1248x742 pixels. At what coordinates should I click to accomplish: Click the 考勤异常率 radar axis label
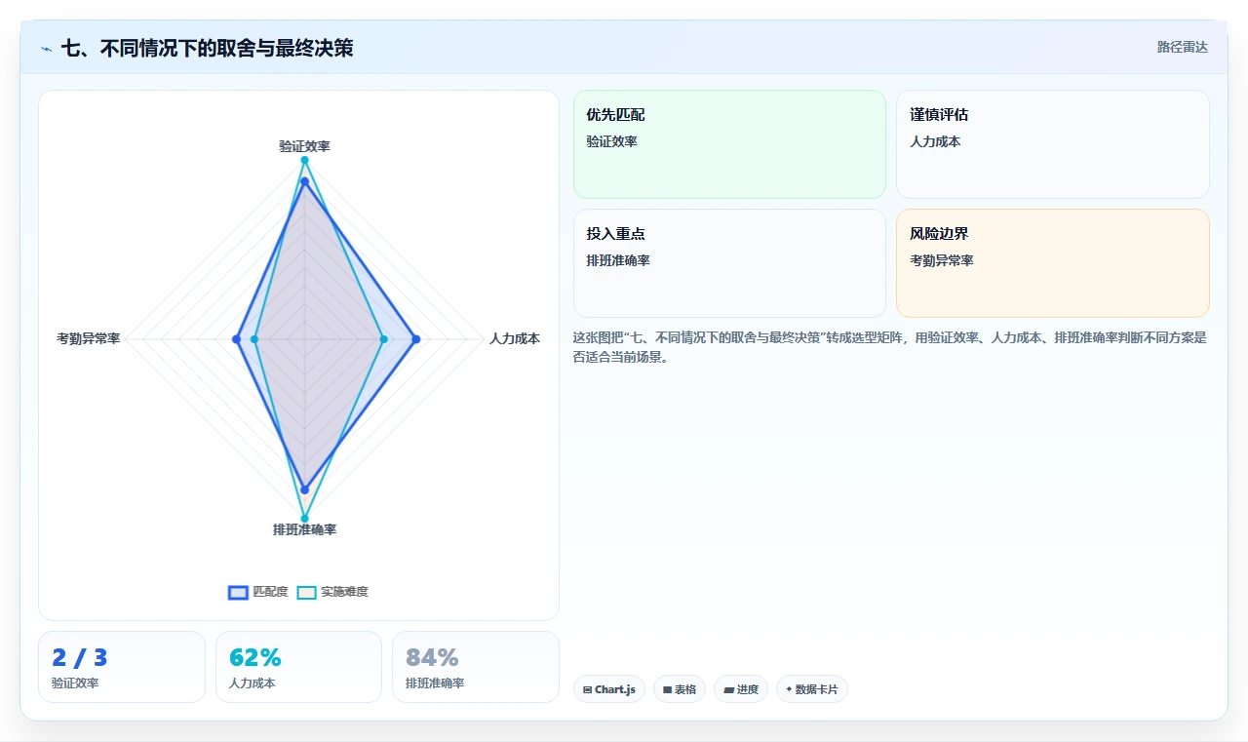pyautogui.click(x=89, y=338)
